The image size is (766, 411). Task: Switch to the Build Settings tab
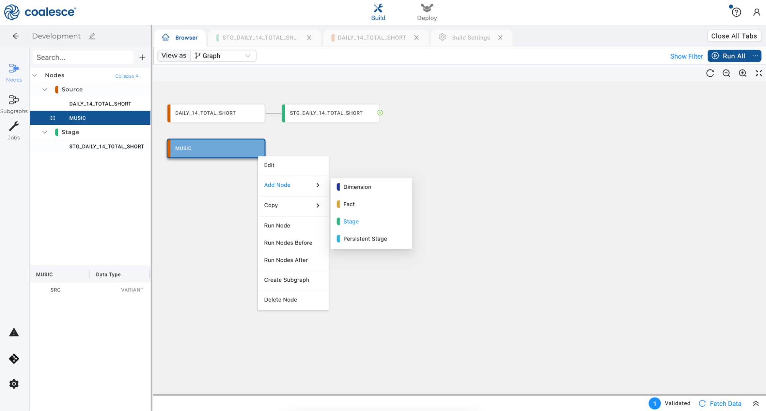pyautogui.click(x=471, y=38)
